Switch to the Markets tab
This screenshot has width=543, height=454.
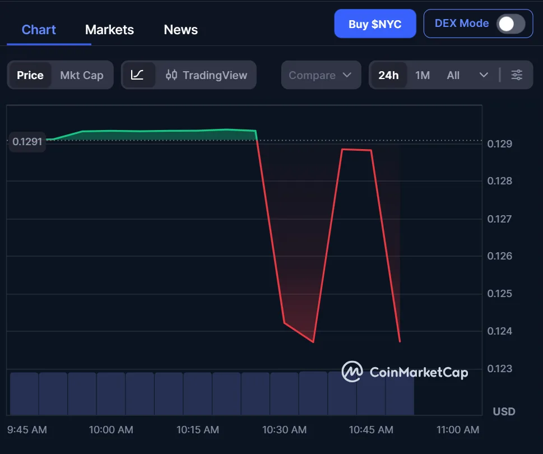(109, 29)
